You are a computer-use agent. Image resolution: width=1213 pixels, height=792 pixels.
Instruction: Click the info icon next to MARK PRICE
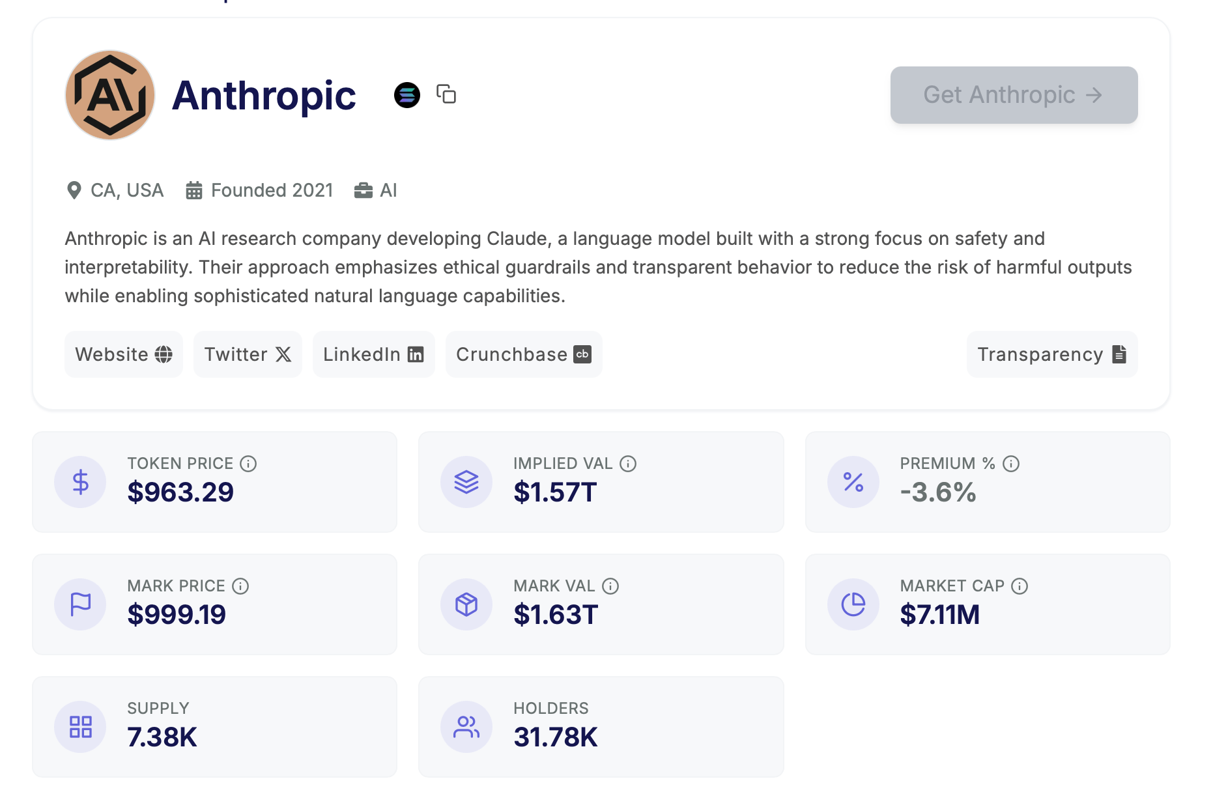(x=240, y=586)
